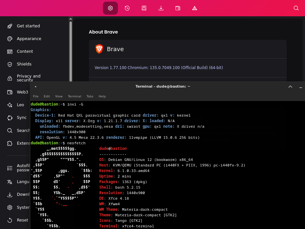The height and width of the screenshot is (229, 305).
Task: Click the "neofetch" command in the terminal
Action: [x=76, y=143]
